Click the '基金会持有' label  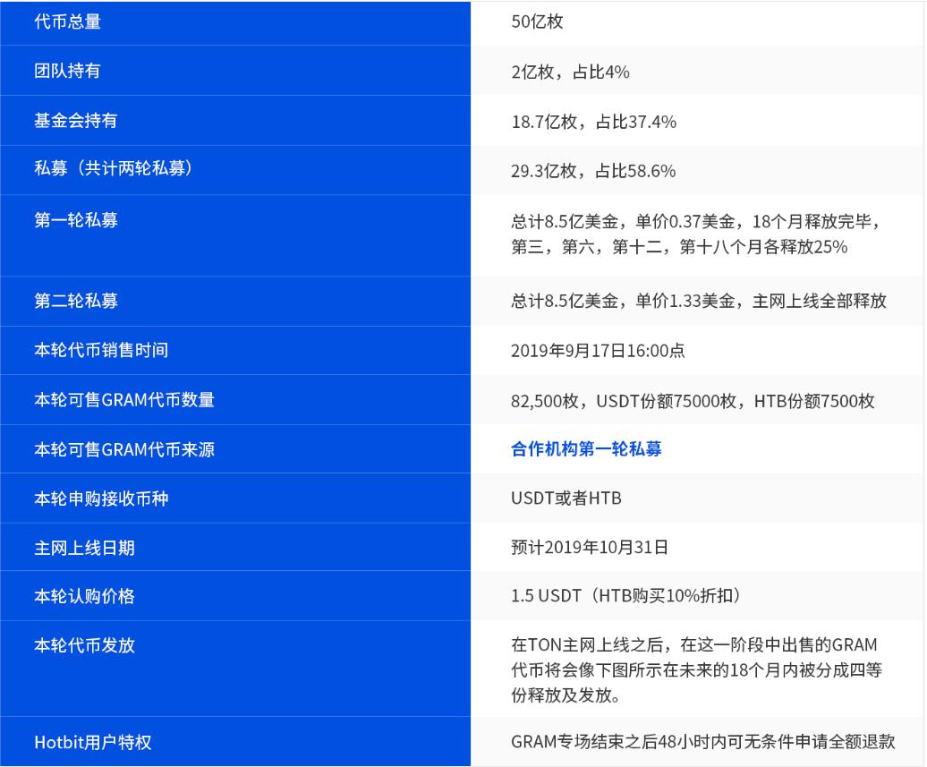tap(76, 121)
